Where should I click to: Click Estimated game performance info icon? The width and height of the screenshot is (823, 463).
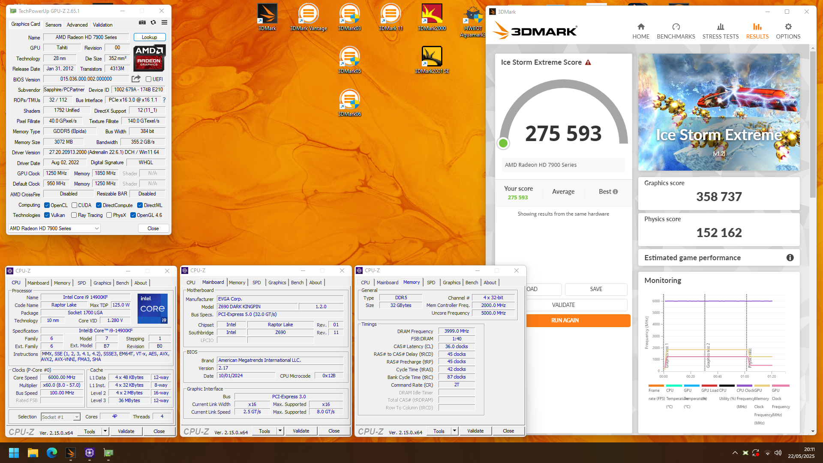pyautogui.click(x=790, y=258)
